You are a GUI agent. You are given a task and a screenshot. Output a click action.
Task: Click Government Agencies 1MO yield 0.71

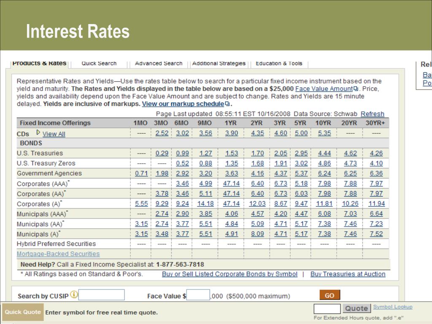[x=141, y=173]
